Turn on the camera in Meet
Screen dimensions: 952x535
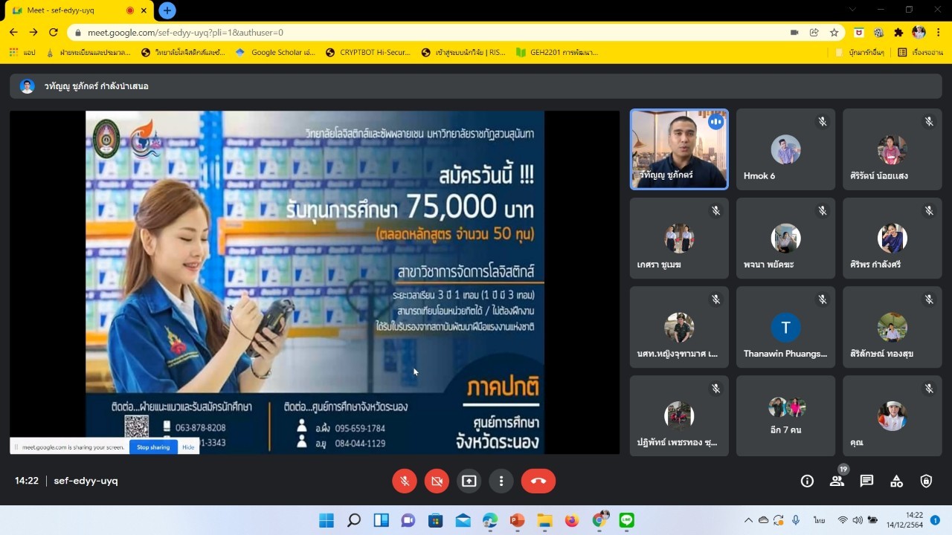pyautogui.click(x=437, y=481)
